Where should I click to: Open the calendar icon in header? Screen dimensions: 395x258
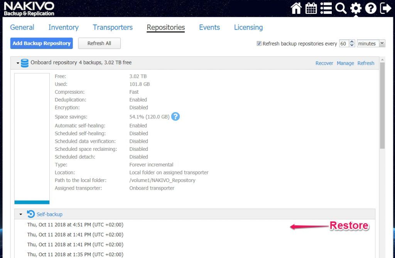click(311, 8)
